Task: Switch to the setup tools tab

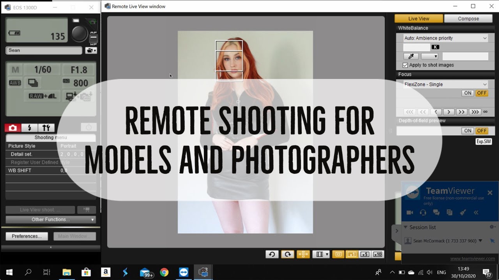Action: [x=46, y=128]
